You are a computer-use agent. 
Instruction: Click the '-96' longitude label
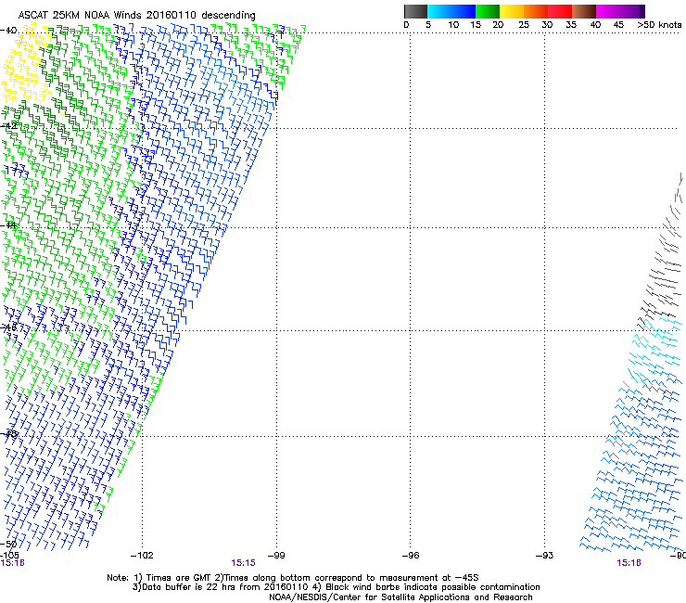[411, 556]
